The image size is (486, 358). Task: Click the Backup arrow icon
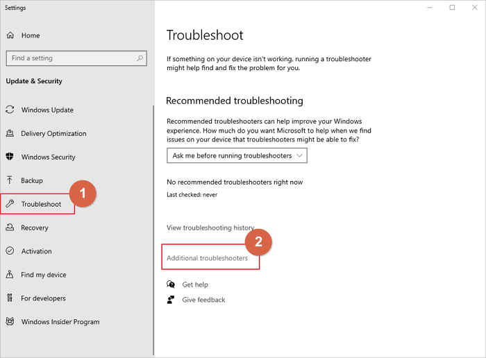click(x=10, y=180)
